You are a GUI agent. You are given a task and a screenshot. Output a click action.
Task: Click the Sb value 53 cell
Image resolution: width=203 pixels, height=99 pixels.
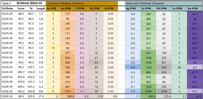96,63
